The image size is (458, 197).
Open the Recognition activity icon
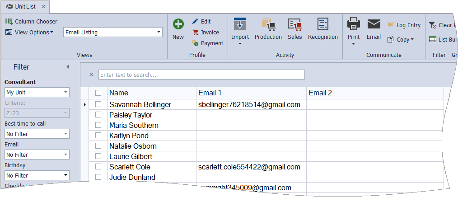(x=322, y=24)
